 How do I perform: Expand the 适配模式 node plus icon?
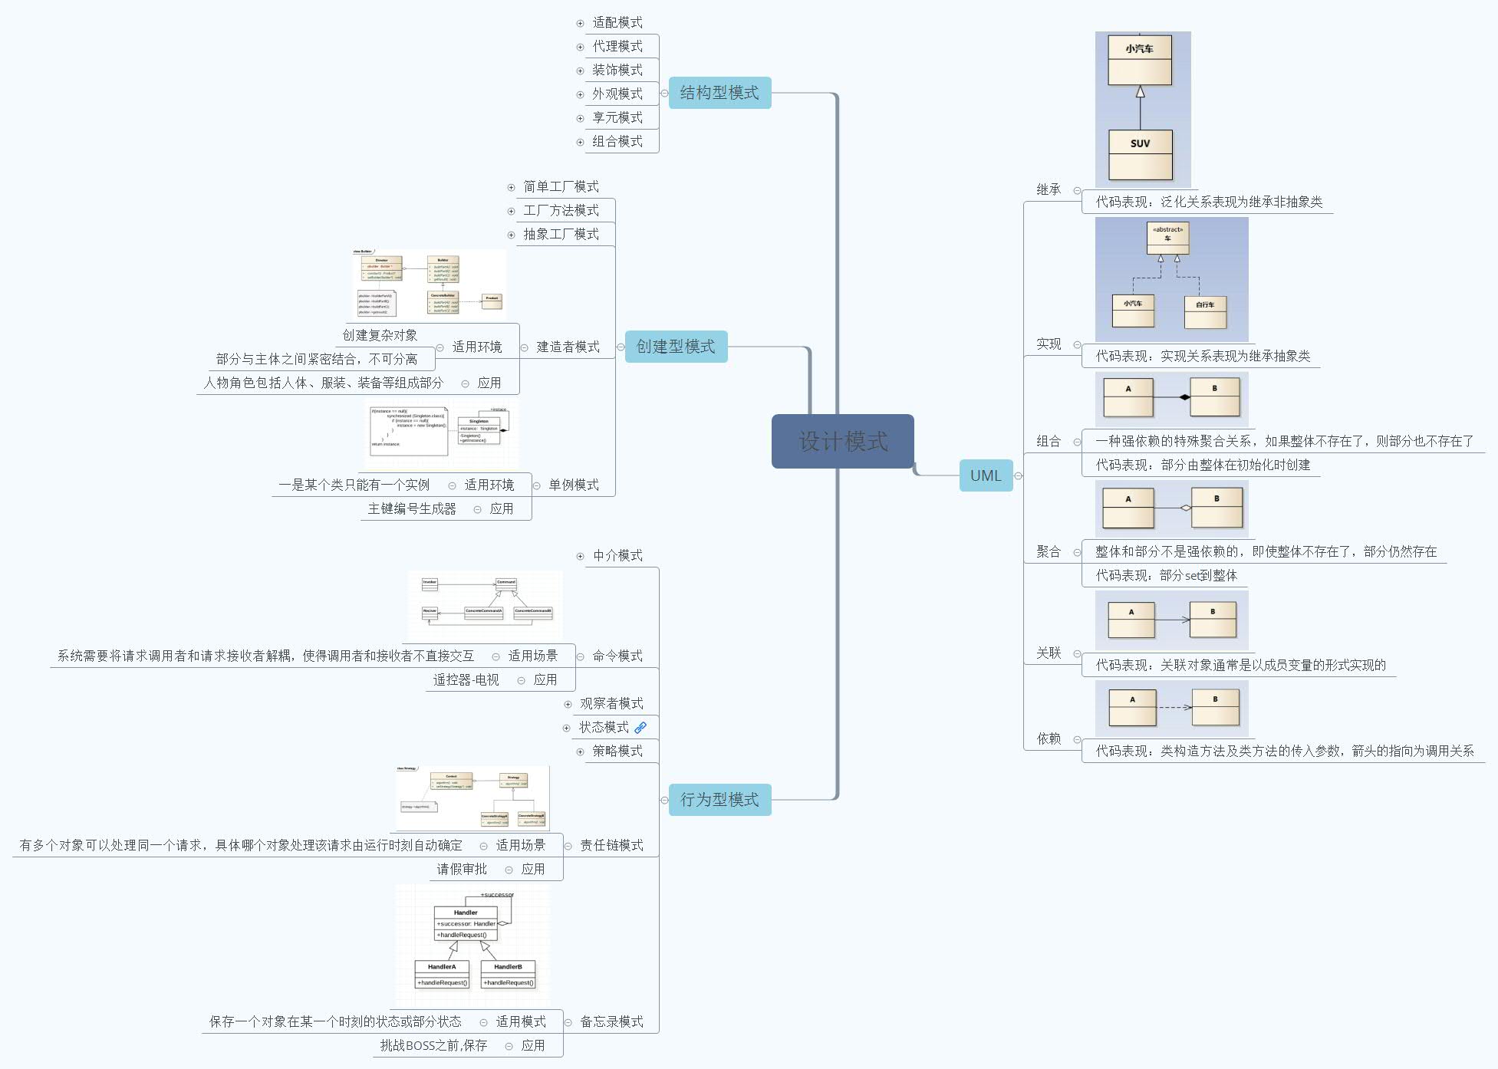click(x=580, y=23)
